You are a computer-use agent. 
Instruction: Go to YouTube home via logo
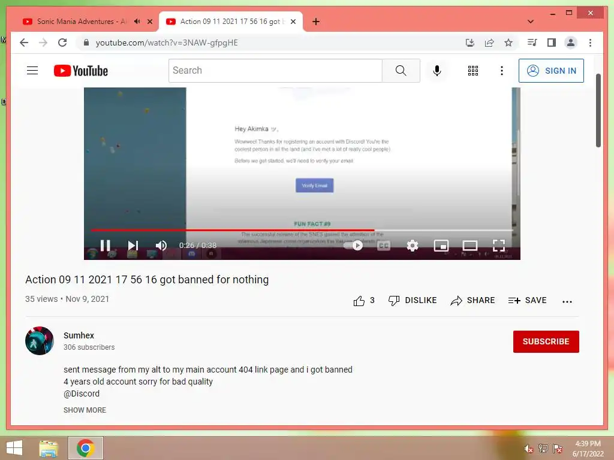[81, 71]
